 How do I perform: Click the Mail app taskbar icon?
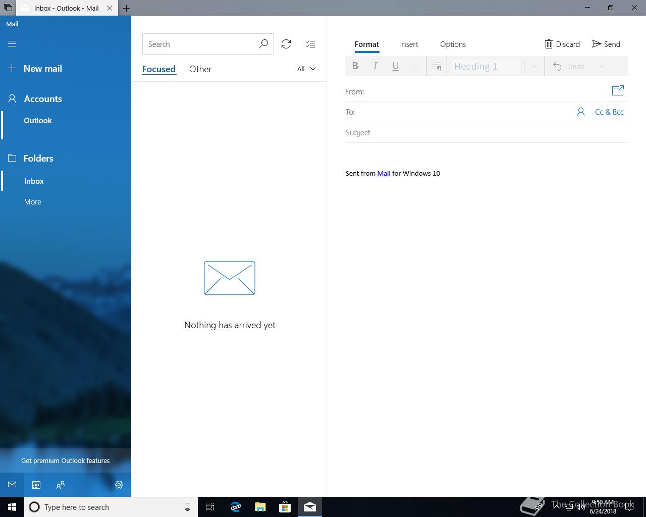pyautogui.click(x=310, y=507)
